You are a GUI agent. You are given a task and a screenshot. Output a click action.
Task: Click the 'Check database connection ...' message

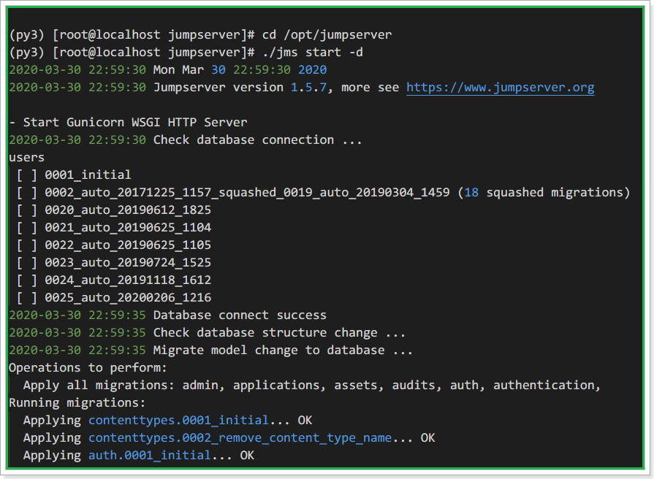[x=257, y=139]
